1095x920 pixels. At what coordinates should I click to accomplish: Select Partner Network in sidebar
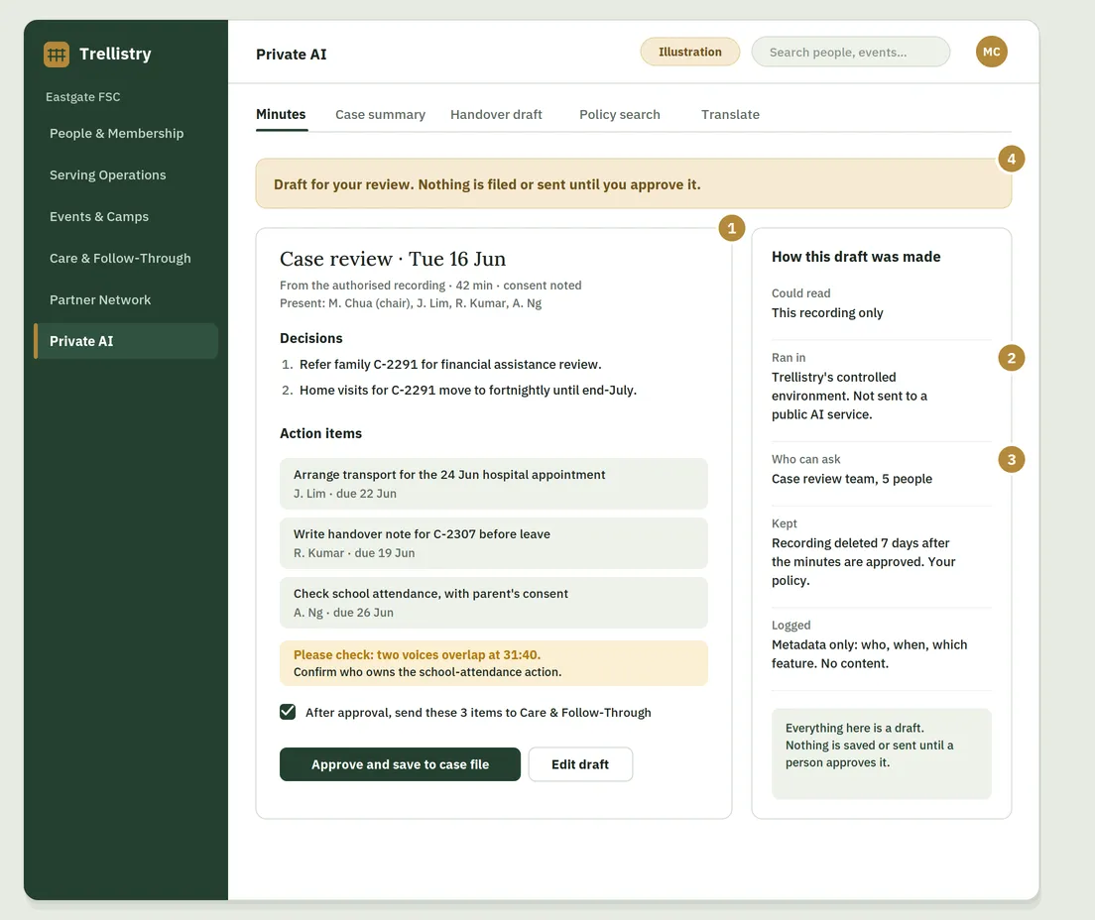coord(100,299)
